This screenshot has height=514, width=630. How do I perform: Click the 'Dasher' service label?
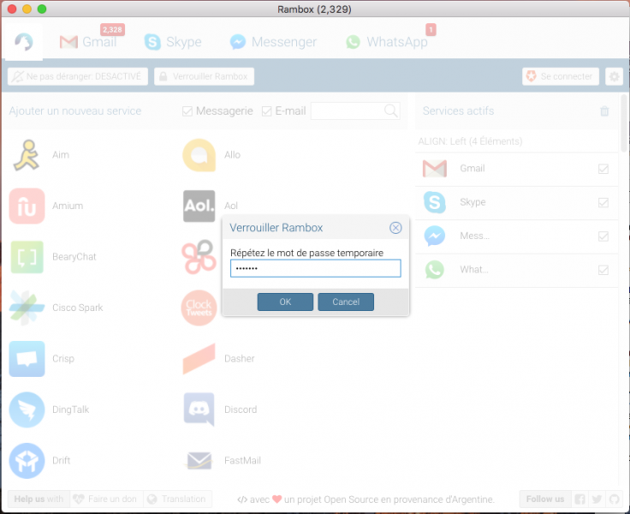pos(240,359)
